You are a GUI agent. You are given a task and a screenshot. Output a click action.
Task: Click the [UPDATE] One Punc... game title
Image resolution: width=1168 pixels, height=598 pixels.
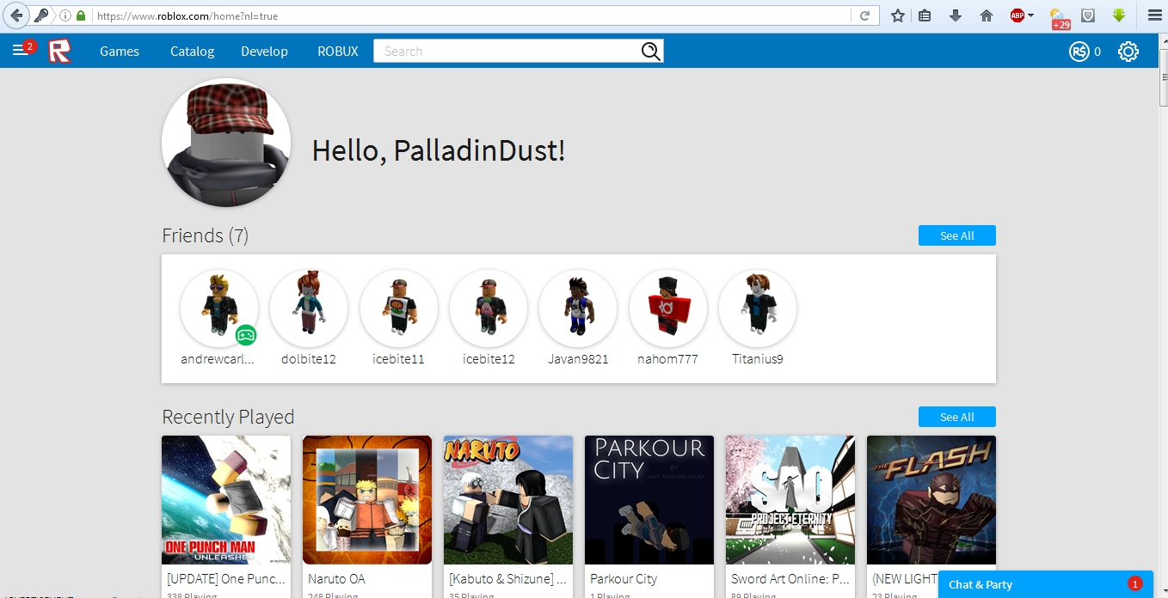[225, 579]
